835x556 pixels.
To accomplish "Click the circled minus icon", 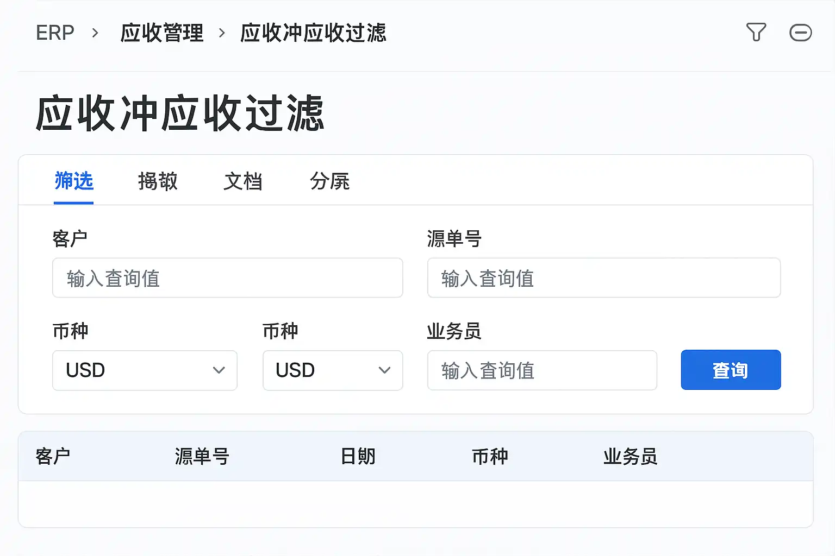I will pyautogui.click(x=800, y=33).
